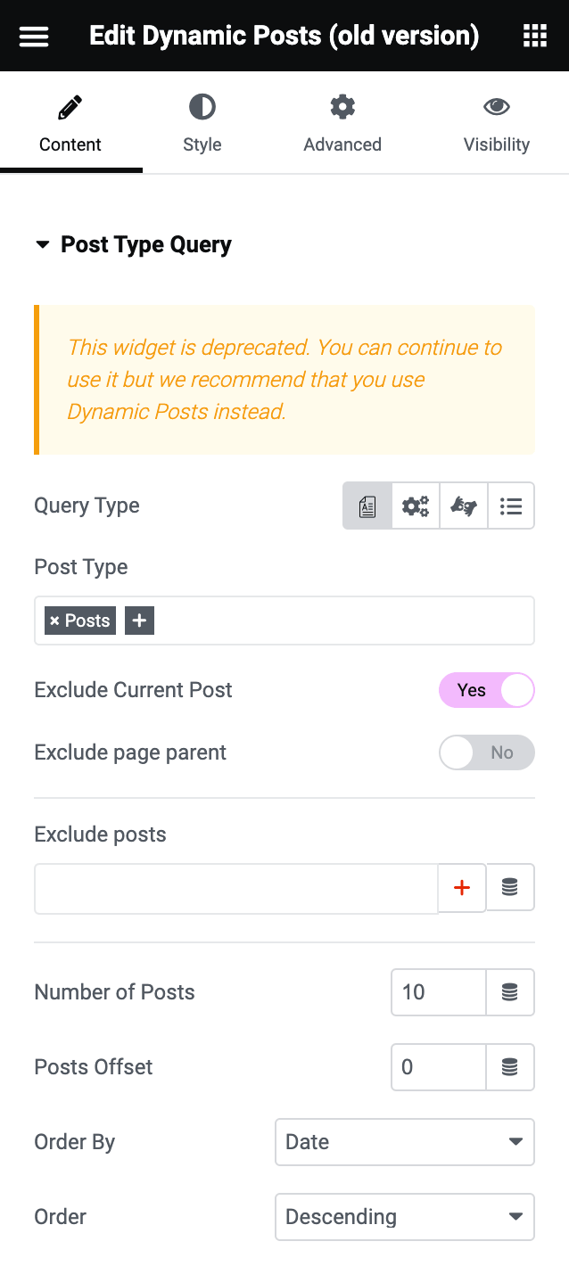The height and width of the screenshot is (1266, 569).
Task: Disable the Exclude Current Post toggle
Action: [487, 689]
